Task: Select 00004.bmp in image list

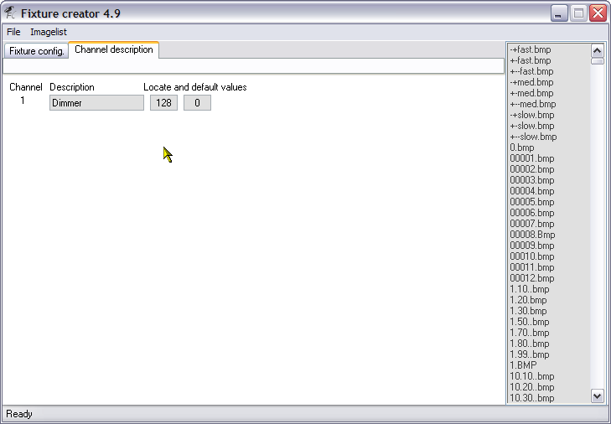Action: tap(532, 191)
